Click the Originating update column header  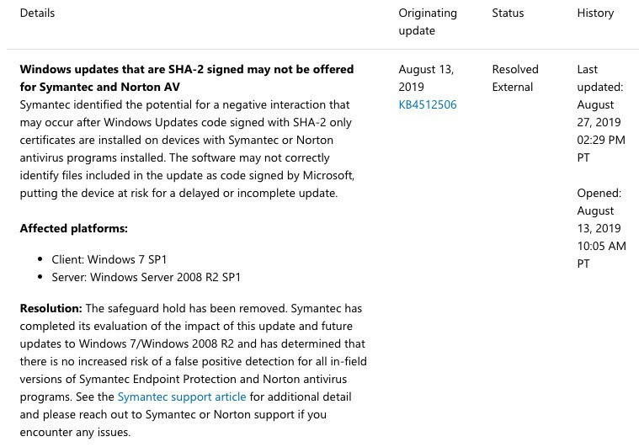[x=428, y=22]
